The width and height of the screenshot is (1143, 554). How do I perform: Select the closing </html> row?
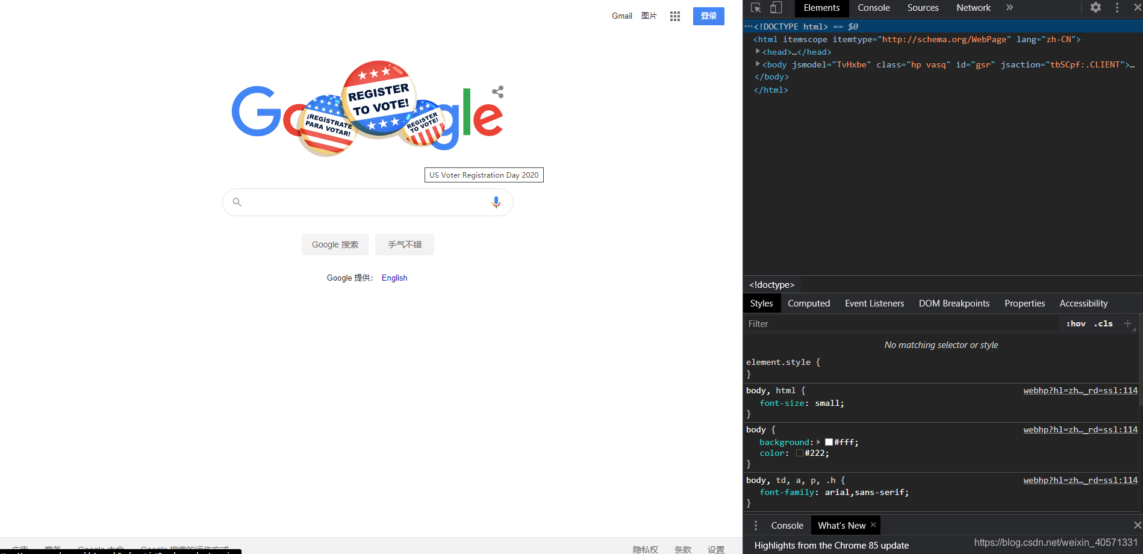click(942, 90)
